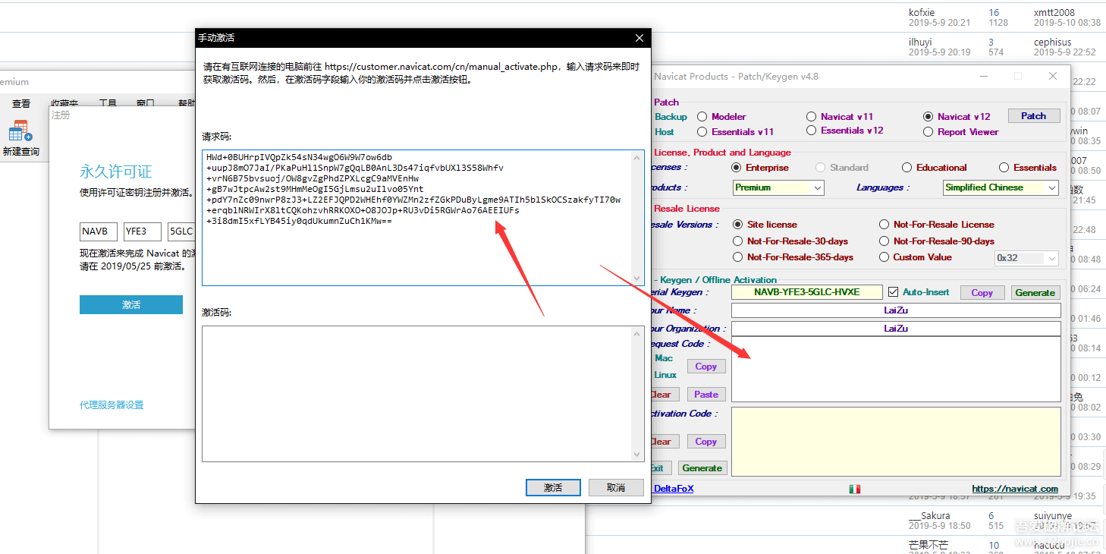1106x554 pixels.
Task: Choose Not-For-Resale-30-days option
Action: [738, 241]
